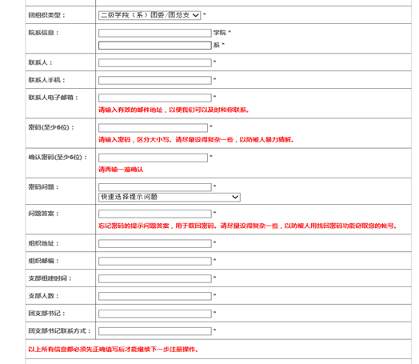The height and width of the screenshot is (364, 419).
Task: Click the 联系人电子邮箱 input field
Action: [154, 98]
